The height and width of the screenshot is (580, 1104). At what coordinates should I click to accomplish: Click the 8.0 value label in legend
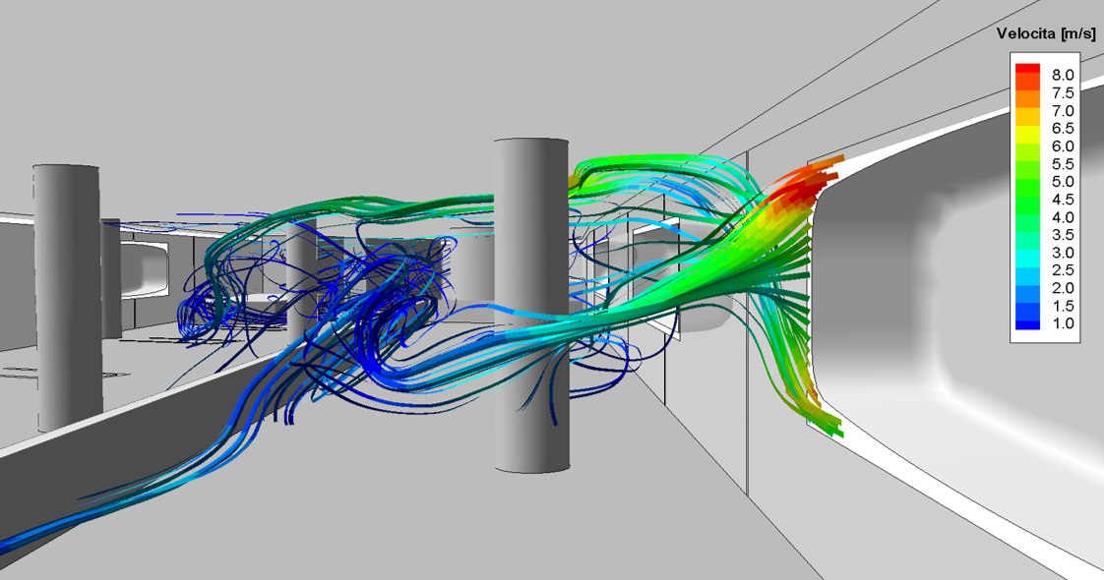[1063, 75]
